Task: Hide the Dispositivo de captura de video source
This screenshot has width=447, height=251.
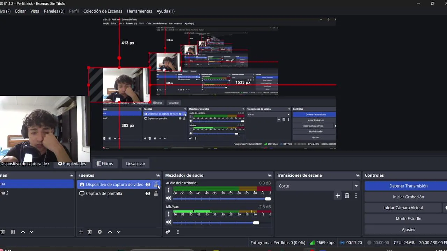Action: tap(148, 184)
